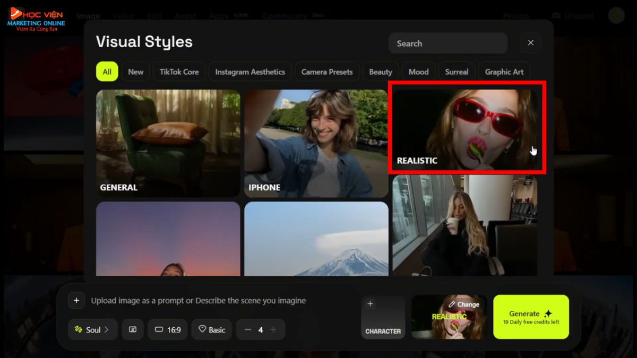The width and height of the screenshot is (637, 358).
Task: Select the All filter chip
Action: [x=107, y=72]
